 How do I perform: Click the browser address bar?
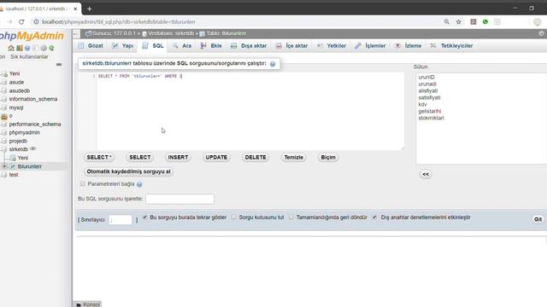tap(238, 21)
